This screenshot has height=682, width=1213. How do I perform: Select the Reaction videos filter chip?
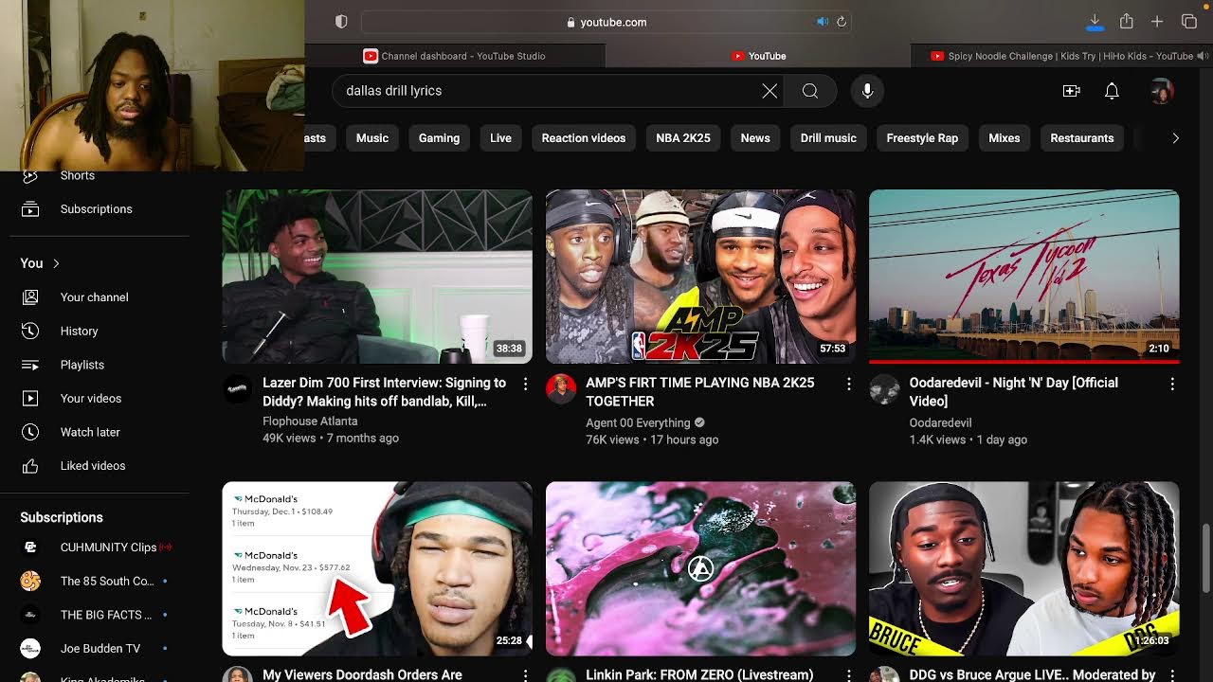click(x=584, y=138)
